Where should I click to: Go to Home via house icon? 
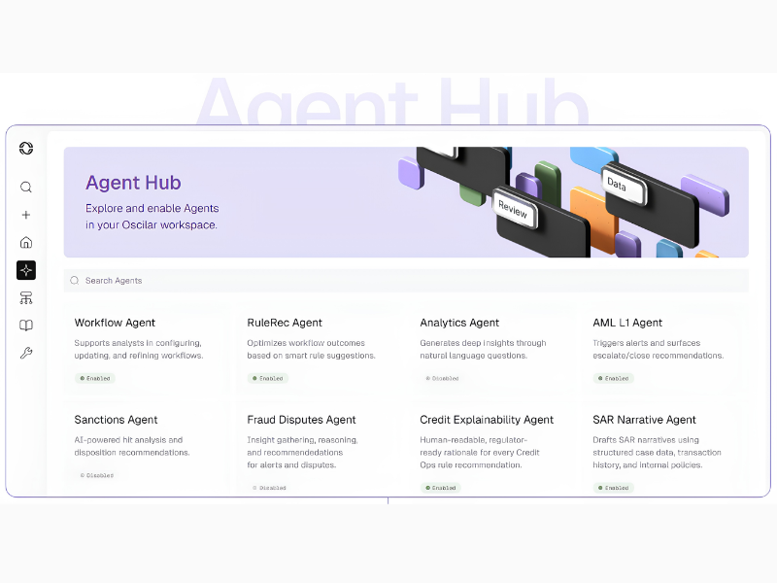point(26,242)
